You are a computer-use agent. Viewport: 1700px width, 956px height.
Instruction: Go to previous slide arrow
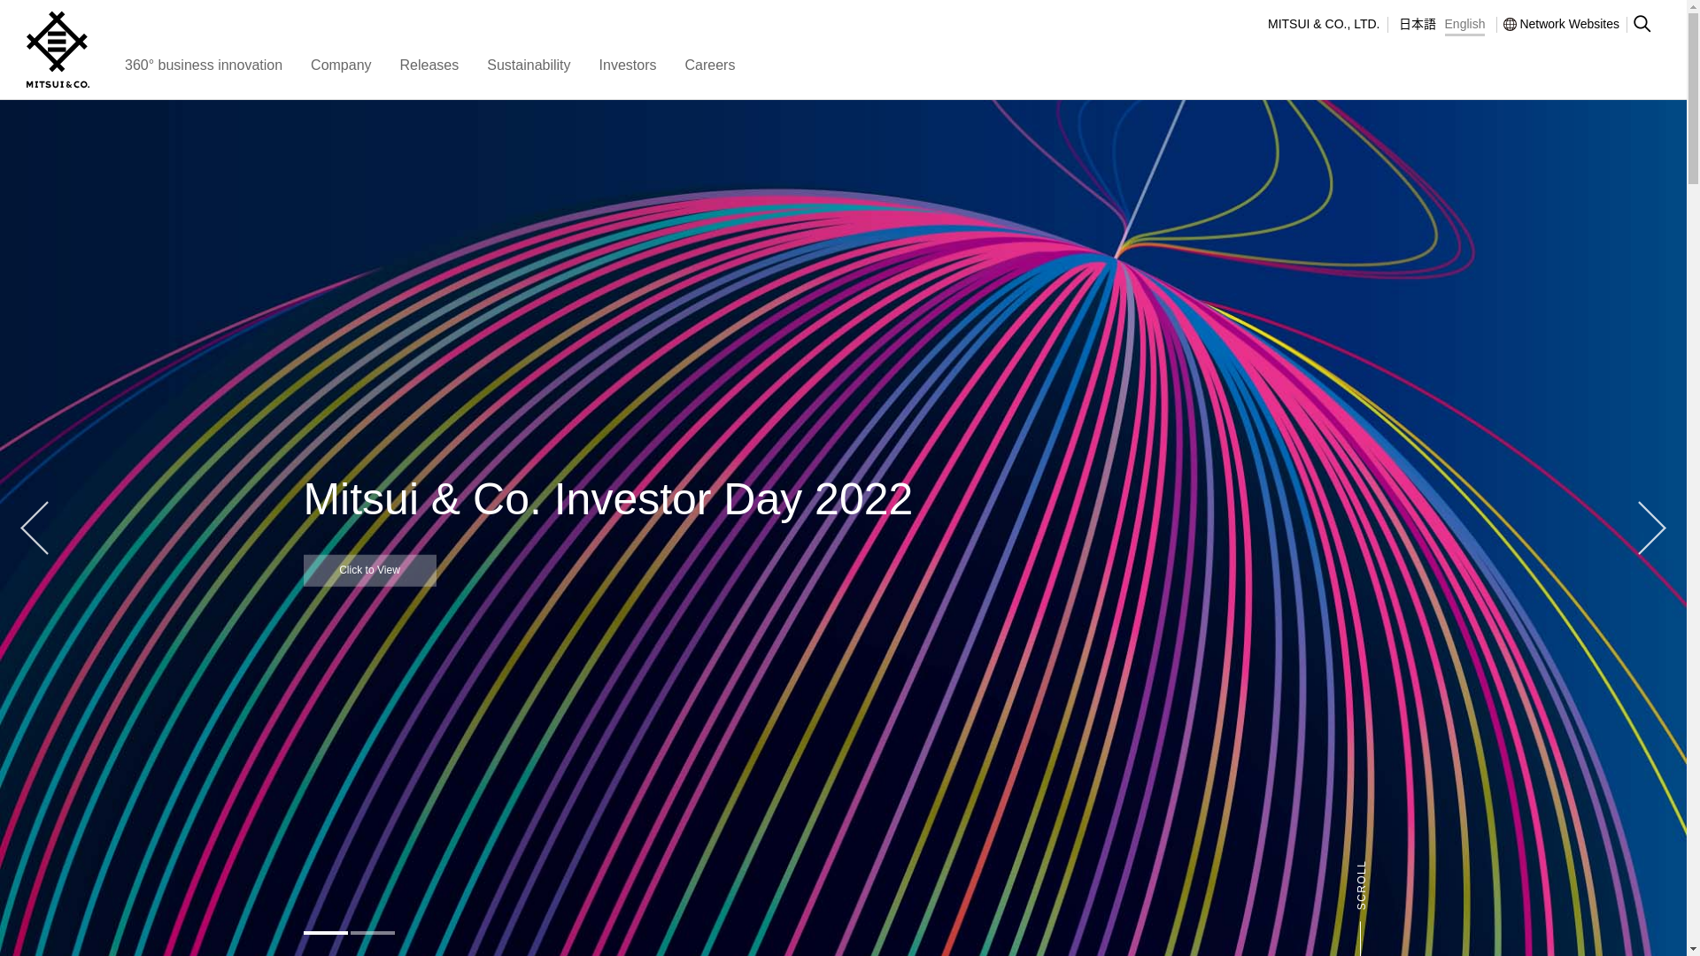[35, 528]
